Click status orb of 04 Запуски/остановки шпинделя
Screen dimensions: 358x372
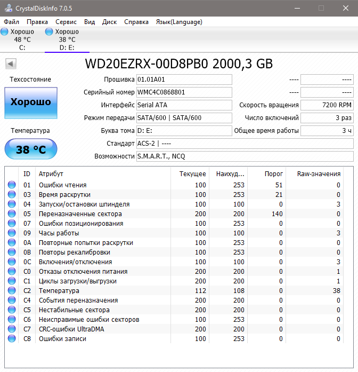12,204
